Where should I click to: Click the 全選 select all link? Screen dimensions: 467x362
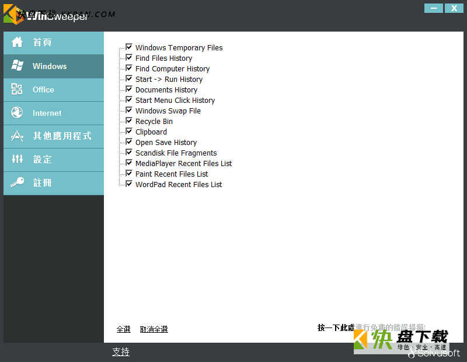click(x=124, y=329)
